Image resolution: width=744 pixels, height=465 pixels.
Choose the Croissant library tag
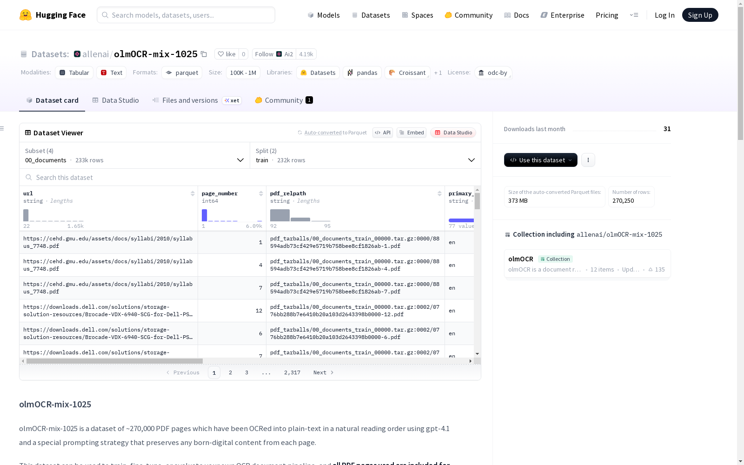[x=407, y=73]
